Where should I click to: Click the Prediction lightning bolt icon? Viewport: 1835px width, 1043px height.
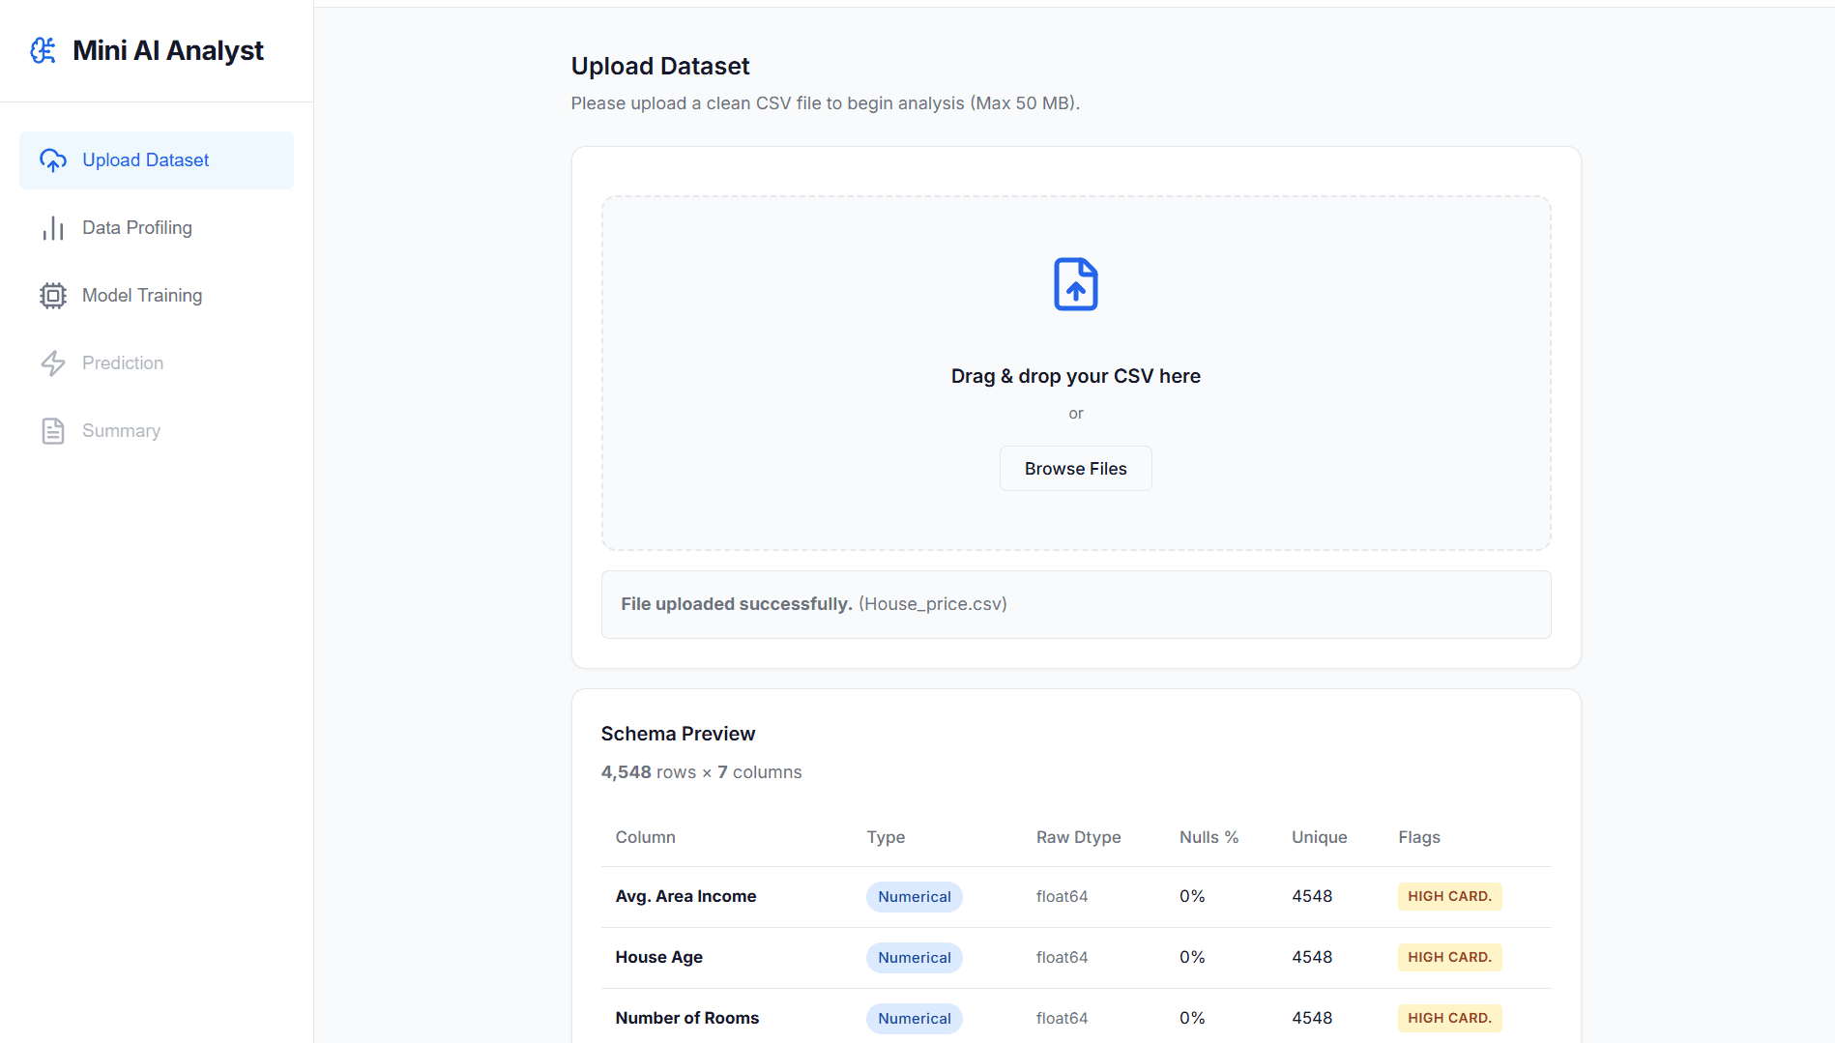click(53, 363)
